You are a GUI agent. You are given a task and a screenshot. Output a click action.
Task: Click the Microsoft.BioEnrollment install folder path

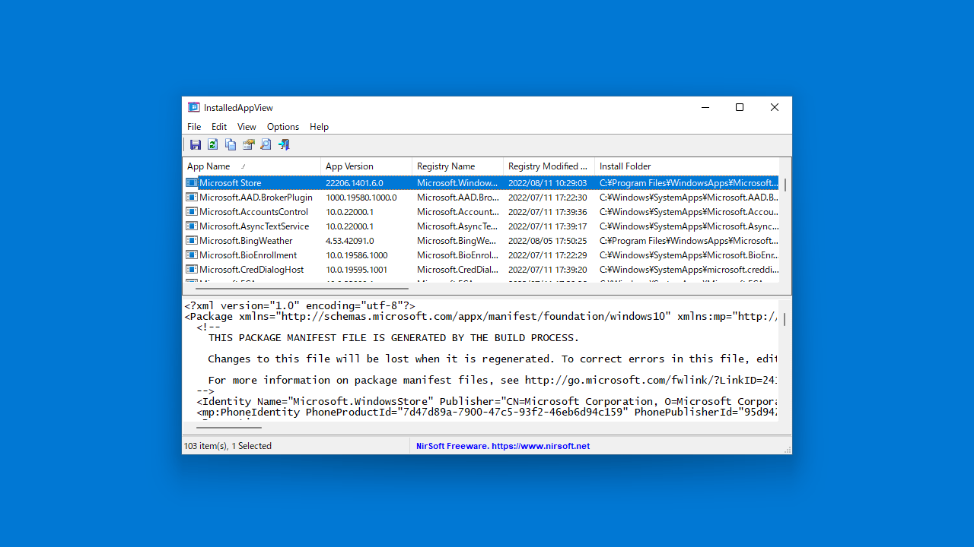pos(689,255)
